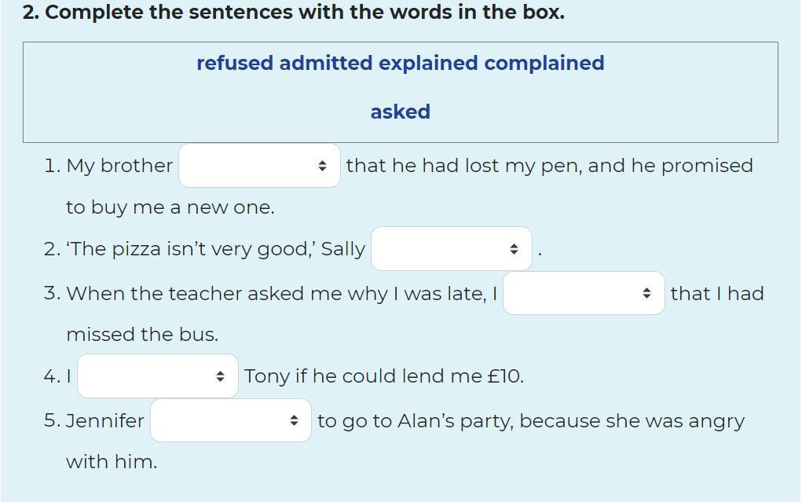802x502 pixels.
Task: Select the word "complained" in the box
Action: coord(544,63)
